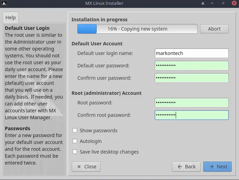Focus the Default user password field

pos(192,66)
